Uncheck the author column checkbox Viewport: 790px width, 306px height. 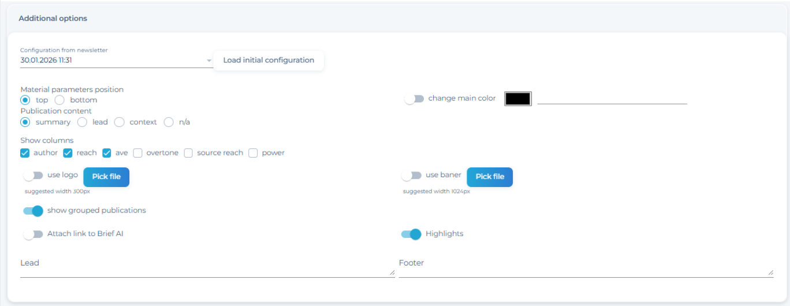click(x=25, y=153)
